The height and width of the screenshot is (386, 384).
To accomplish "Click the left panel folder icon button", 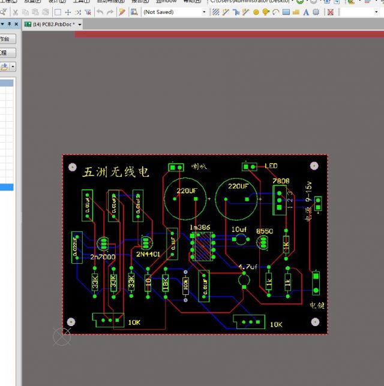I will [5, 67].
